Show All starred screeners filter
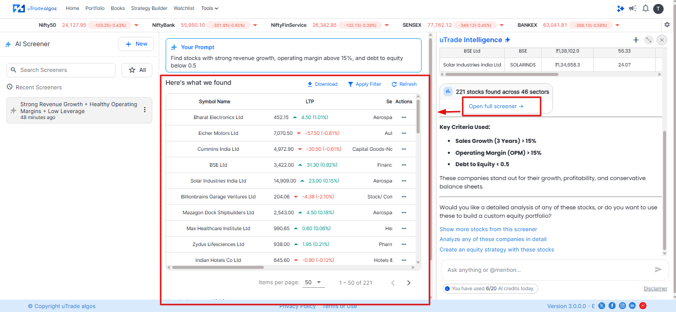This screenshot has width=676, height=312. 137,70
